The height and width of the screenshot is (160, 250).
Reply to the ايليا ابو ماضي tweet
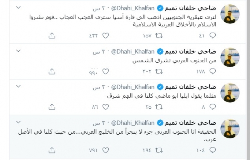[x=213, y=107]
